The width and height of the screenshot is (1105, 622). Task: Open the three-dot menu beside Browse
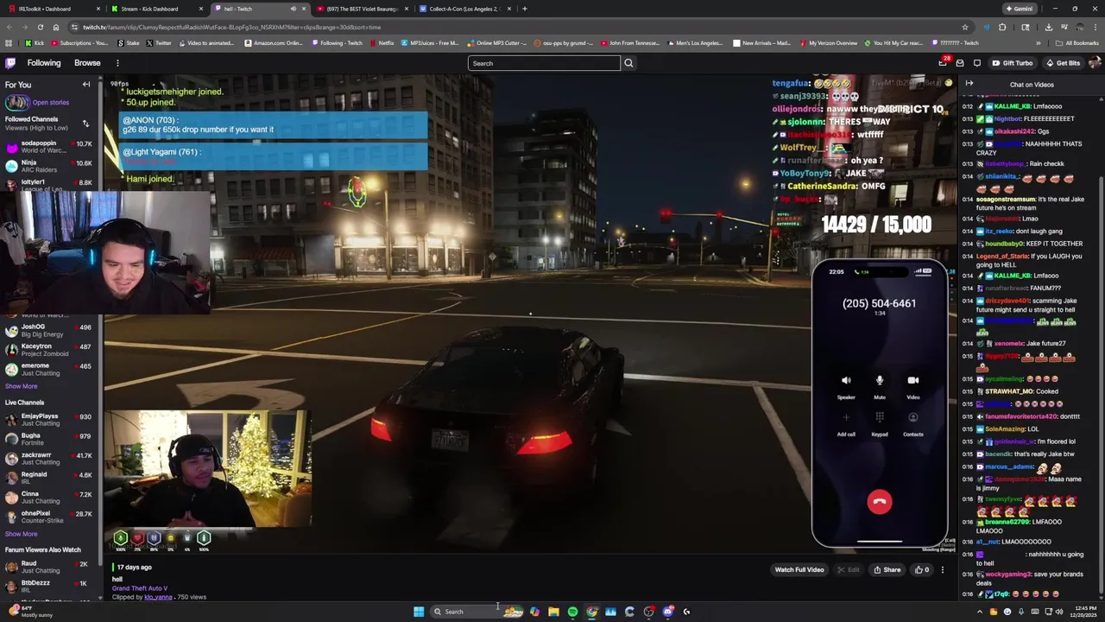click(x=117, y=63)
